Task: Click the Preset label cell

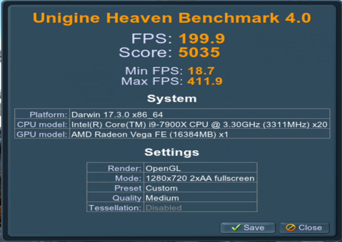Action: click(x=115, y=187)
